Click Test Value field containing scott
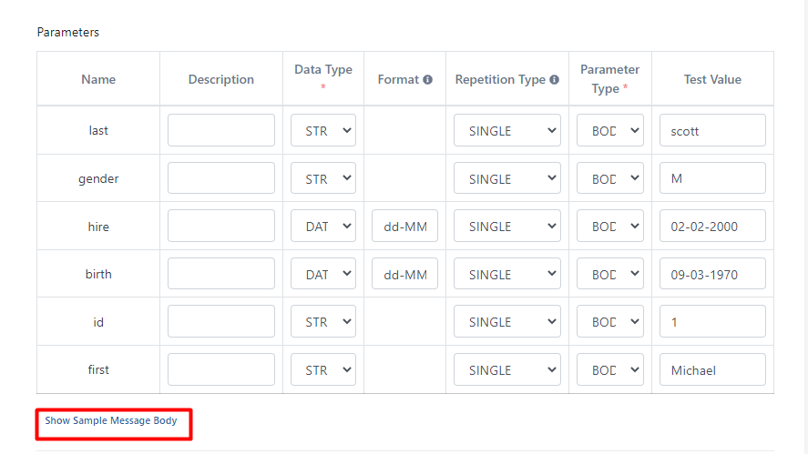This screenshot has height=454, width=808. coord(712,130)
